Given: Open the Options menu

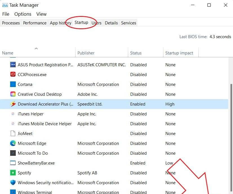Looking at the screenshot, I should (x=23, y=14).
